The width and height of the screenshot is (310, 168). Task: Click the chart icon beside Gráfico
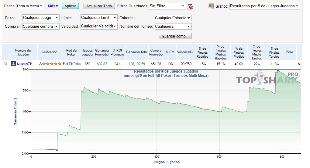[211, 6]
